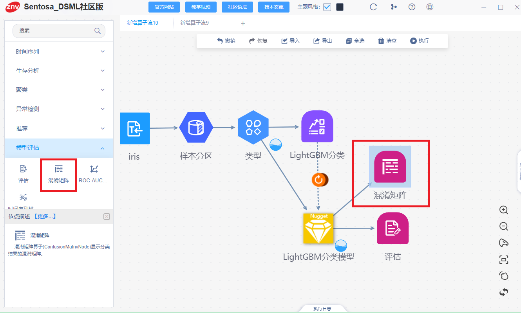Click the zoom in magnifier icon

504,210
